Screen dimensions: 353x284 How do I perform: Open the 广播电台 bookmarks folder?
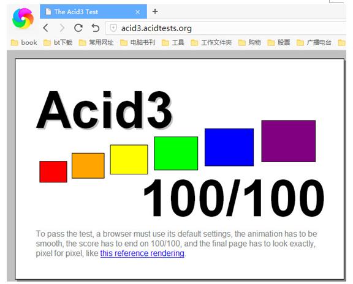click(x=314, y=42)
